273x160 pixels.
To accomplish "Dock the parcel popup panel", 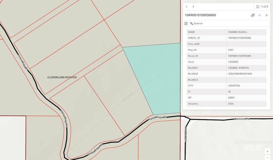I will [x=253, y=15].
